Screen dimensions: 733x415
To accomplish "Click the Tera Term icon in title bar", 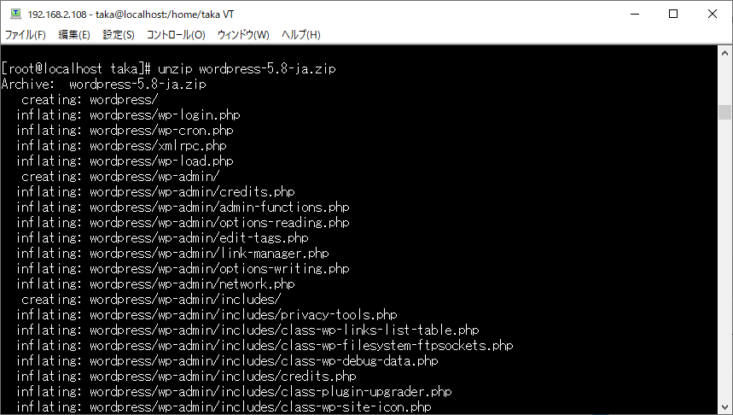I will pyautogui.click(x=16, y=14).
